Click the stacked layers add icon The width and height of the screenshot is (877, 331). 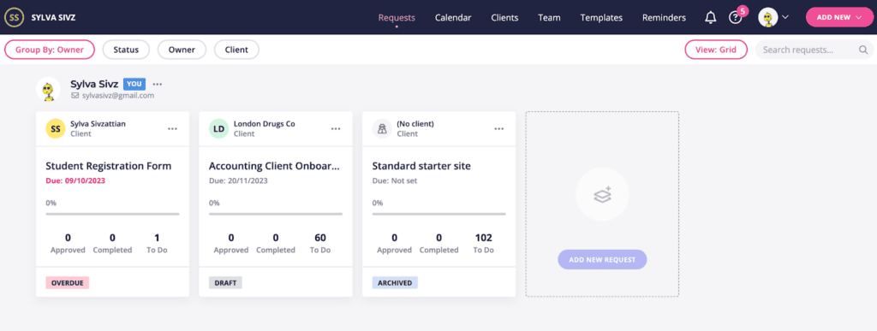[602, 194]
